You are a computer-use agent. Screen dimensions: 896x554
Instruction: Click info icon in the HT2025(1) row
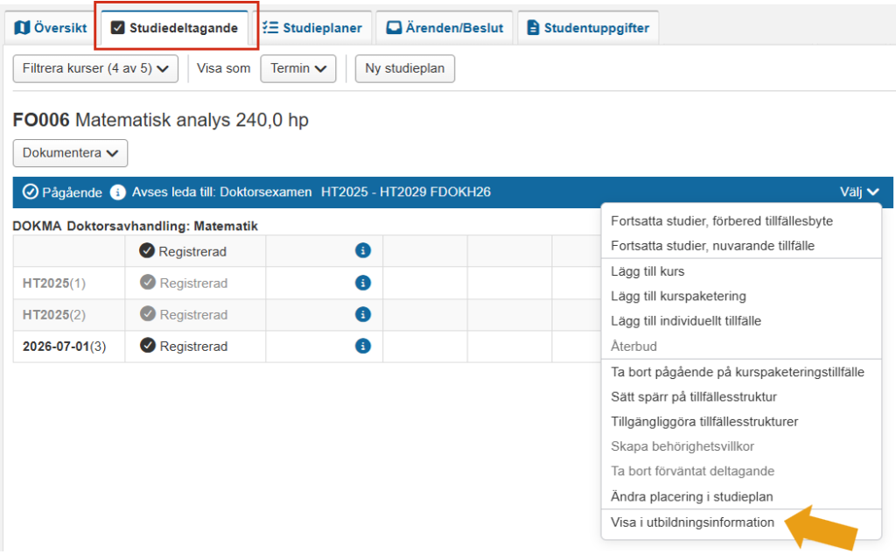363,283
